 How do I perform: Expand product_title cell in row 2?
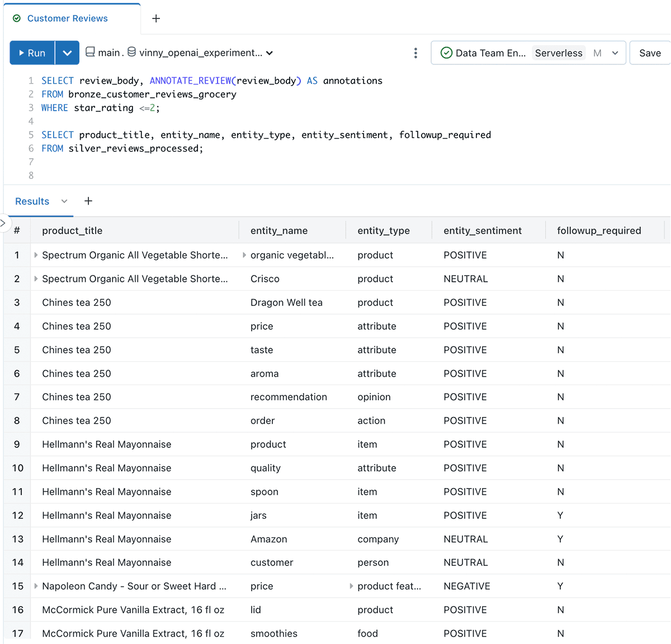click(36, 279)
